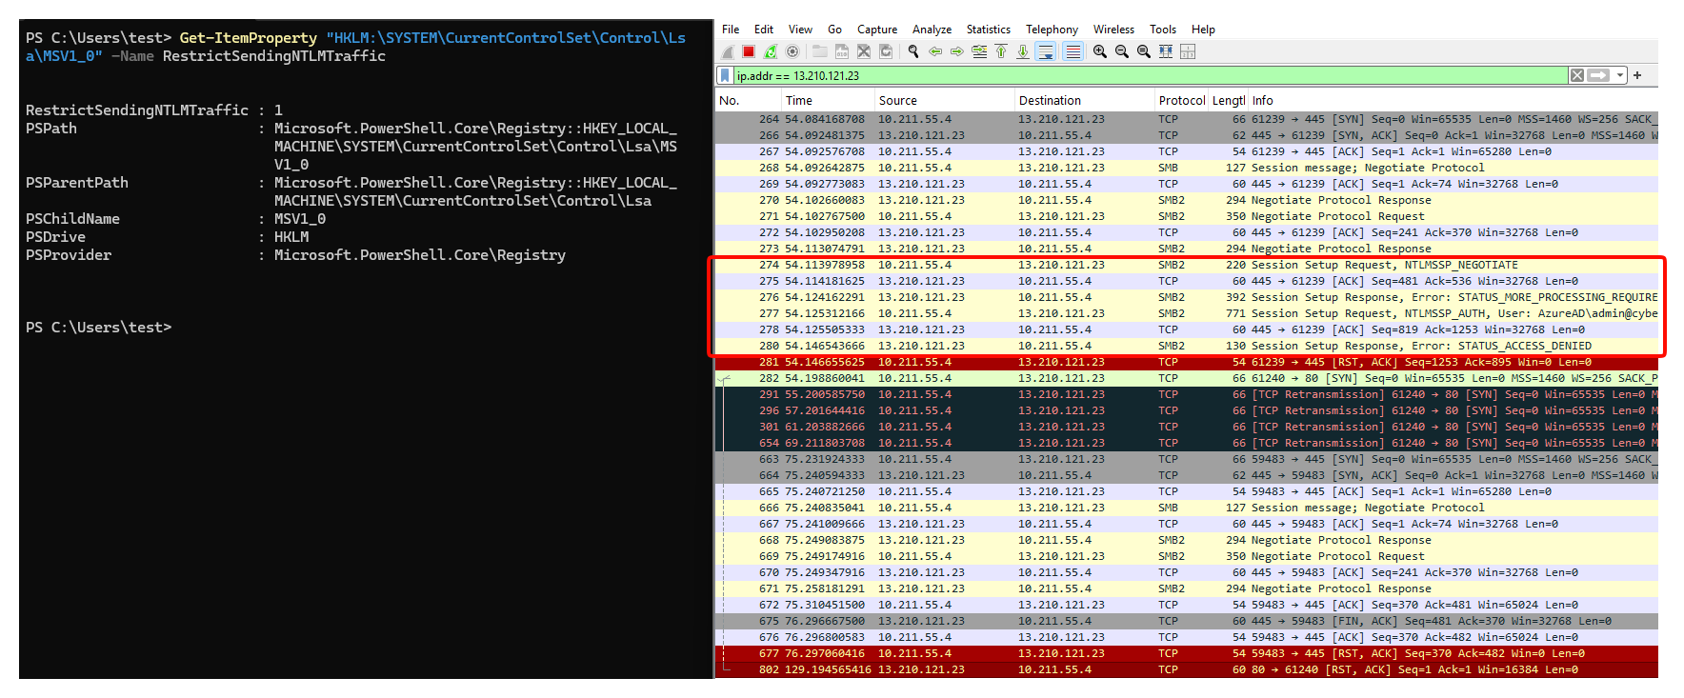The image size is (1684, 698).
Task: Add a display filter button plus
Action: coord(1637,75)
